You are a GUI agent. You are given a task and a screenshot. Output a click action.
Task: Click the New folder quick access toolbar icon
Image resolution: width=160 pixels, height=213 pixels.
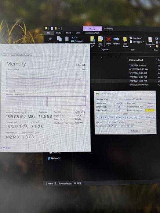(56, 28)
